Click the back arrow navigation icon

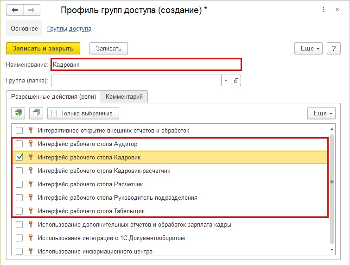pyautogui.click(x=15, y=10)
